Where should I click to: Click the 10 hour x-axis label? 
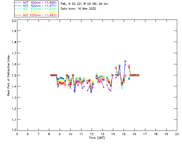tap(70, 134)
